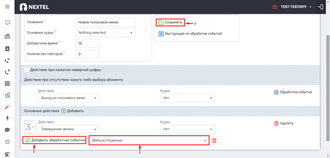Click the magic wand sidebar icon
This screenshot has height=158, width=330.
coord(7,107)
